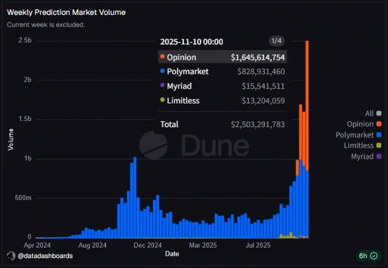
Task: Click the Opinion value $1,645,614,754
Action: 258,58
